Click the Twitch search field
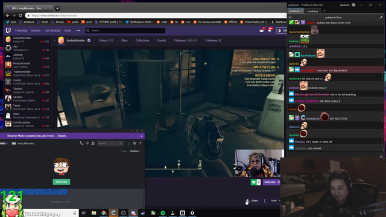This screenshot has height=217, width=386. (125, 31)
